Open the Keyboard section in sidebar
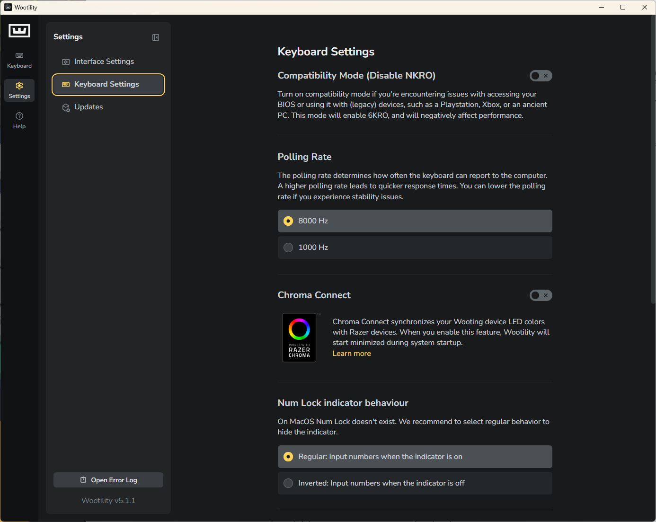This screenshot has height=522, width=656. point(19,60)
